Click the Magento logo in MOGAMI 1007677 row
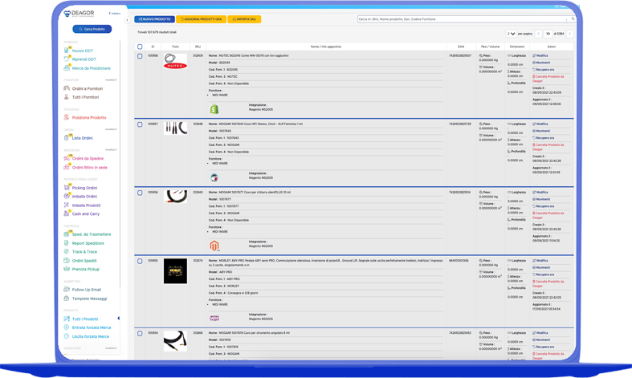 [x=214, y=246]
